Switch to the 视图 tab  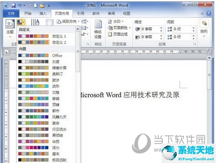126,14
